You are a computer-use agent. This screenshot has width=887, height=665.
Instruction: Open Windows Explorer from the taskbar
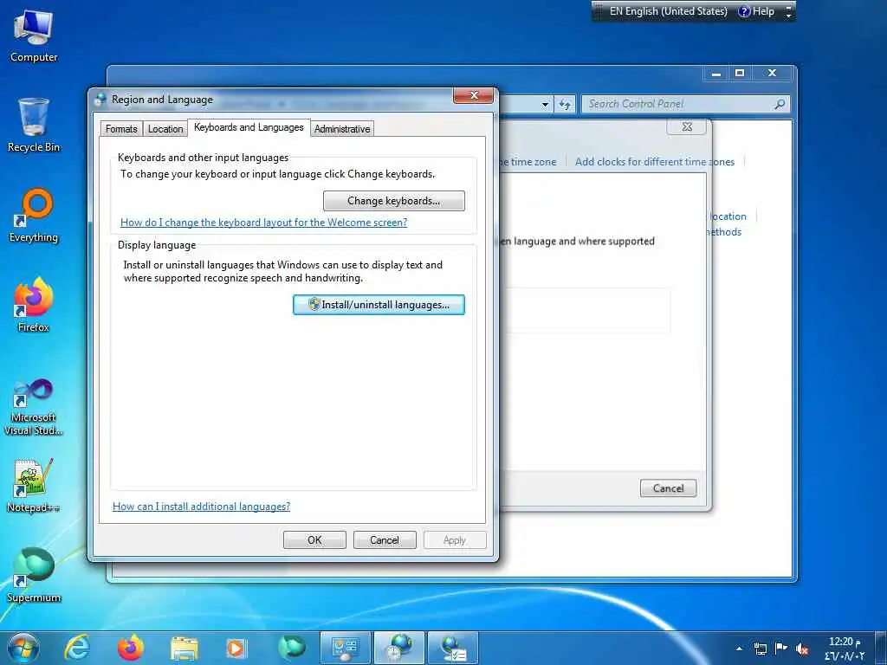coord(185,648)
